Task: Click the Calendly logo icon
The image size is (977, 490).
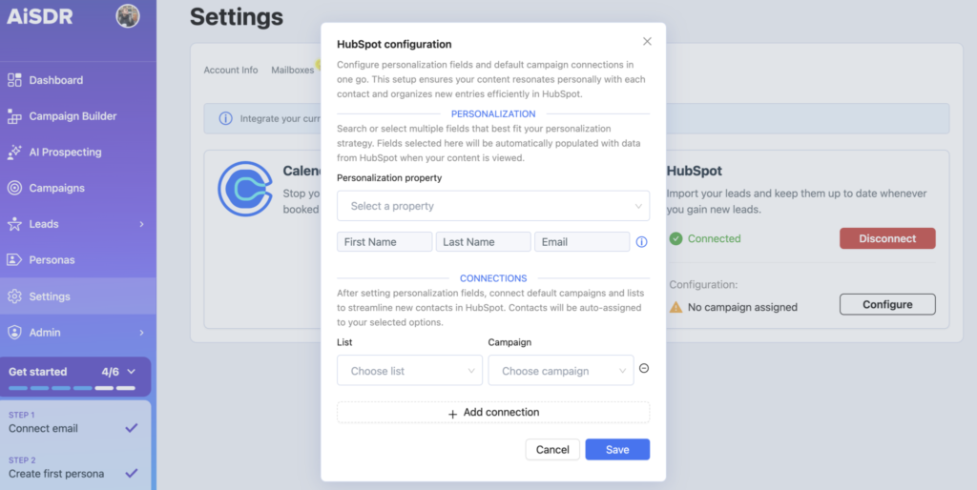Action: [x=245, y=188]
